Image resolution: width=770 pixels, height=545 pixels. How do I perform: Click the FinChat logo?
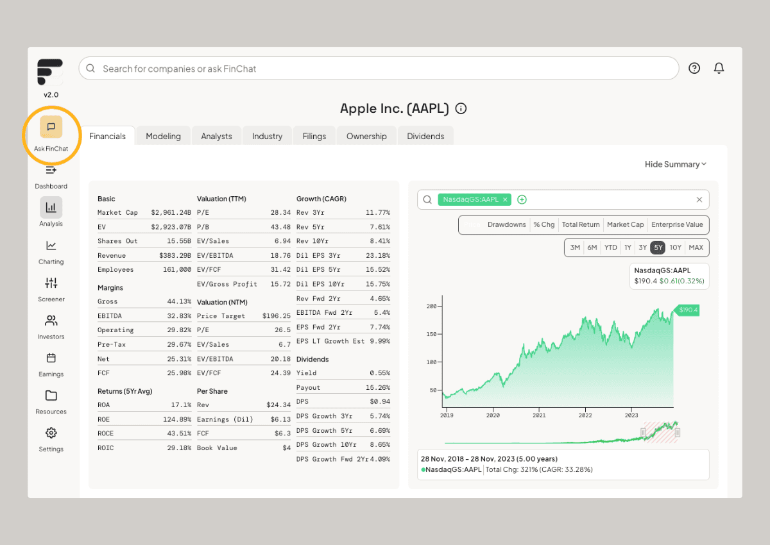(x=50, y=72)
